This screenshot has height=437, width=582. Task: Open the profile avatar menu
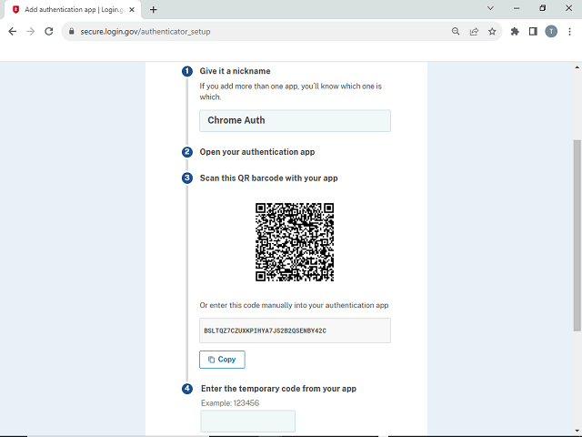(x=551, y=32)
